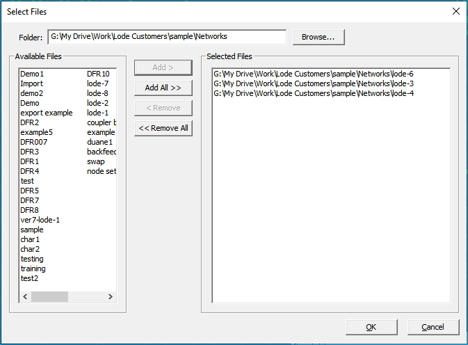Viewport: 468px width, 345px height.
Task: Select export example file
Action: [x=47, y=113]
